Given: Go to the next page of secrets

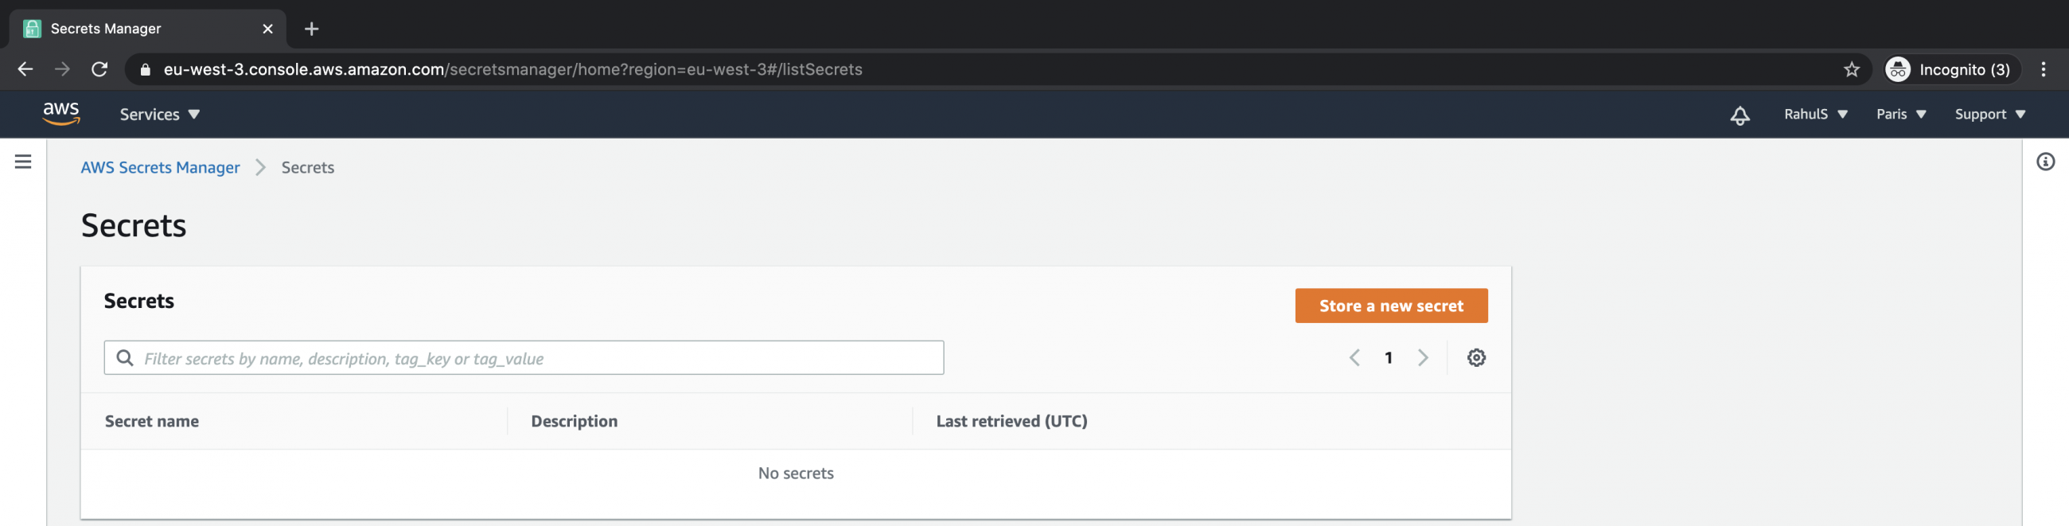Looking at the screenshot, I should [1424, 357].
